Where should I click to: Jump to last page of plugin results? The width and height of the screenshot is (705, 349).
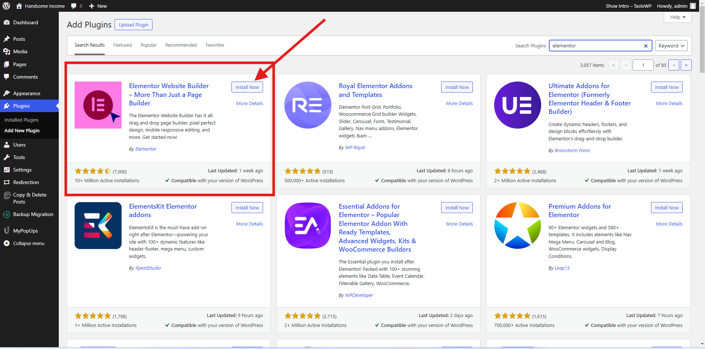pos(686,65)
